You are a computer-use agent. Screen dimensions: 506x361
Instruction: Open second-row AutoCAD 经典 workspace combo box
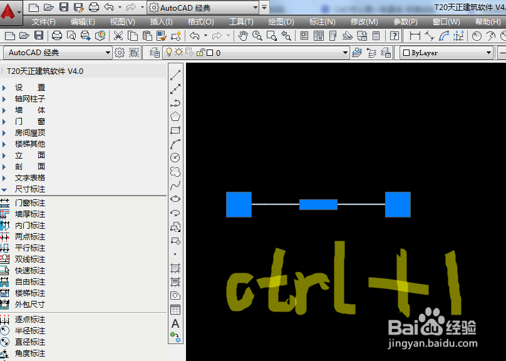pos(58,52)
